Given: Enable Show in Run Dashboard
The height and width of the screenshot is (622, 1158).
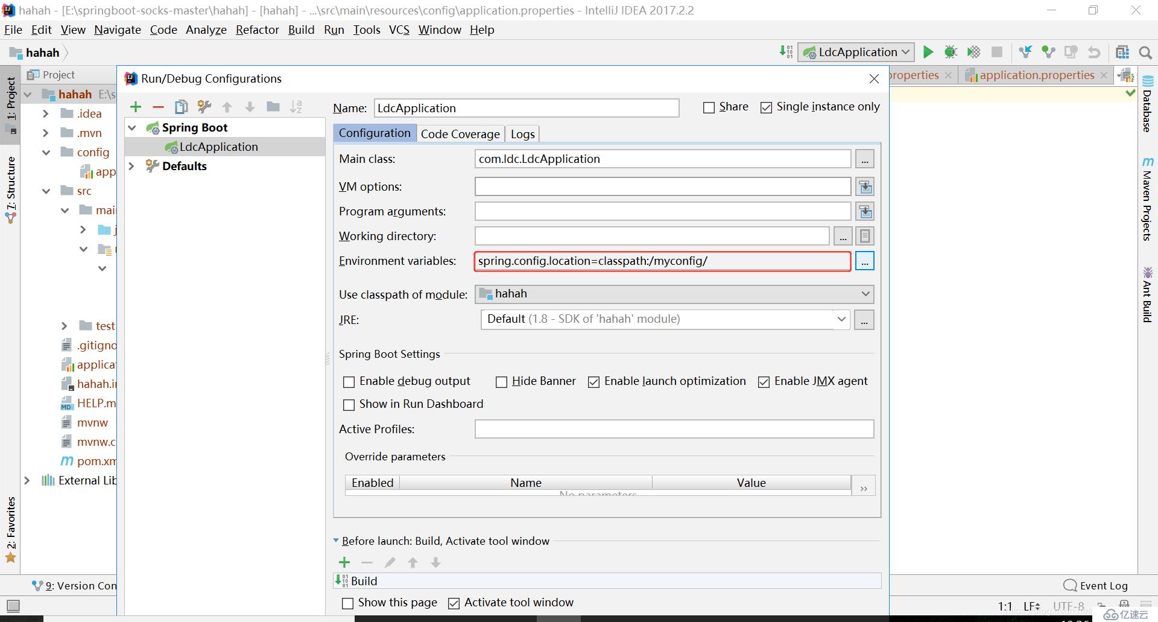Looking at the screenshot, I should [x=349, y=405].
